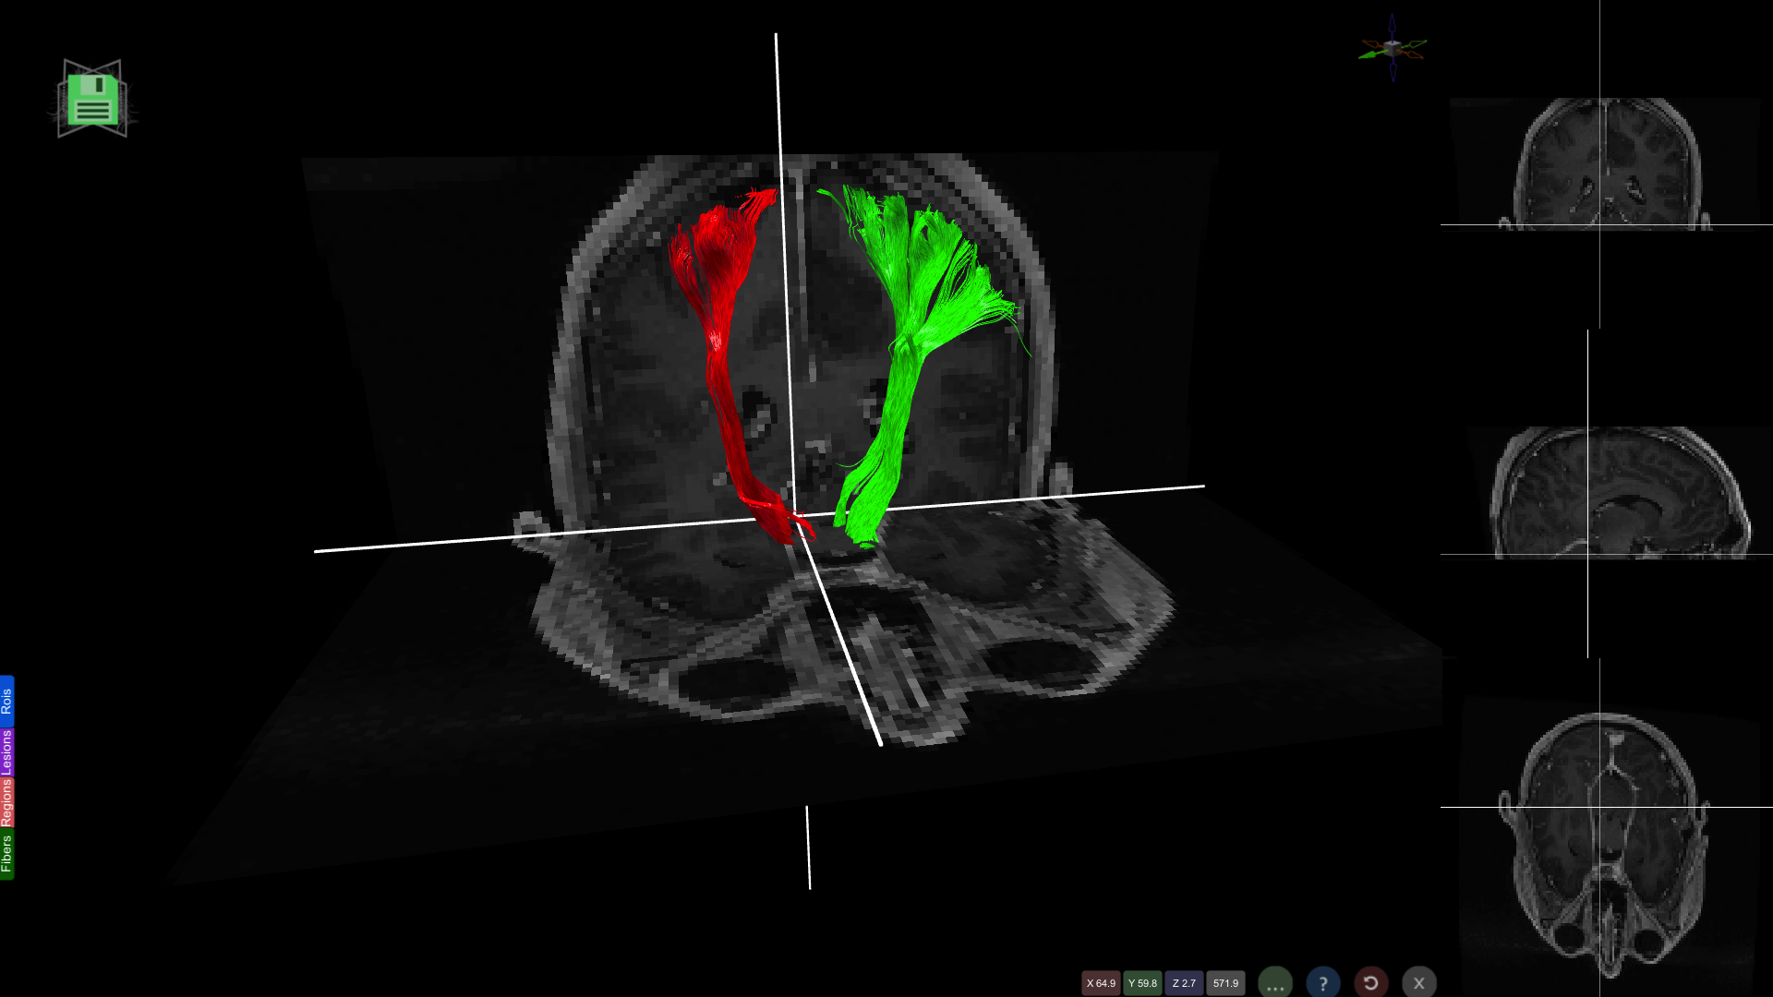This screenshot has height=997, width=1773.
Task: Open the green more options (...) button
Action: coord(1275,983)
